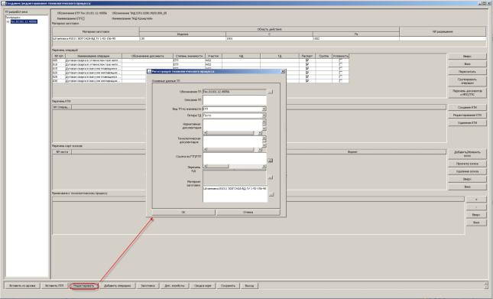
Task: Click Просмотр эскиза button
Action: (x=467, y=164)
